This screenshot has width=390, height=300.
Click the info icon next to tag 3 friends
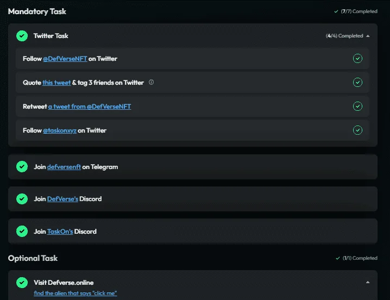151,82
